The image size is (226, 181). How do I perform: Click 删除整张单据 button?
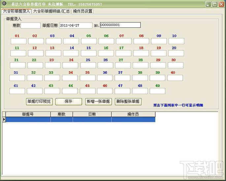coord(128,102)
